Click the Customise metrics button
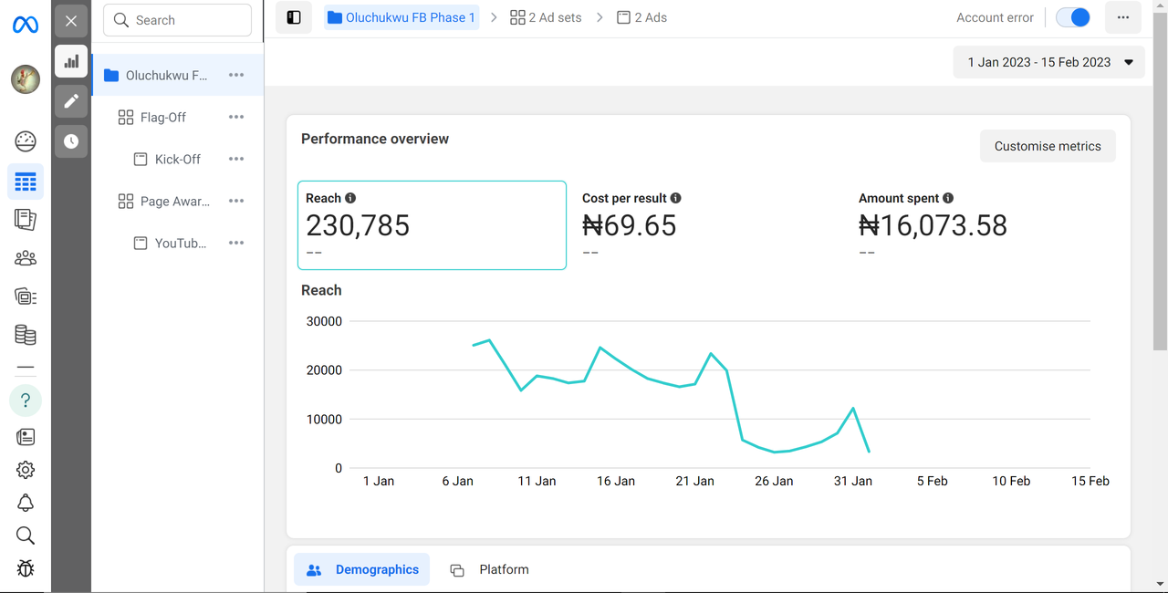This screenshot has width=1168, height=593. [1048, 146]
